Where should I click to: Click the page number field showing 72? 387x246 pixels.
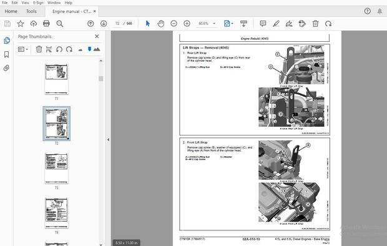click(x=117, y=24)
